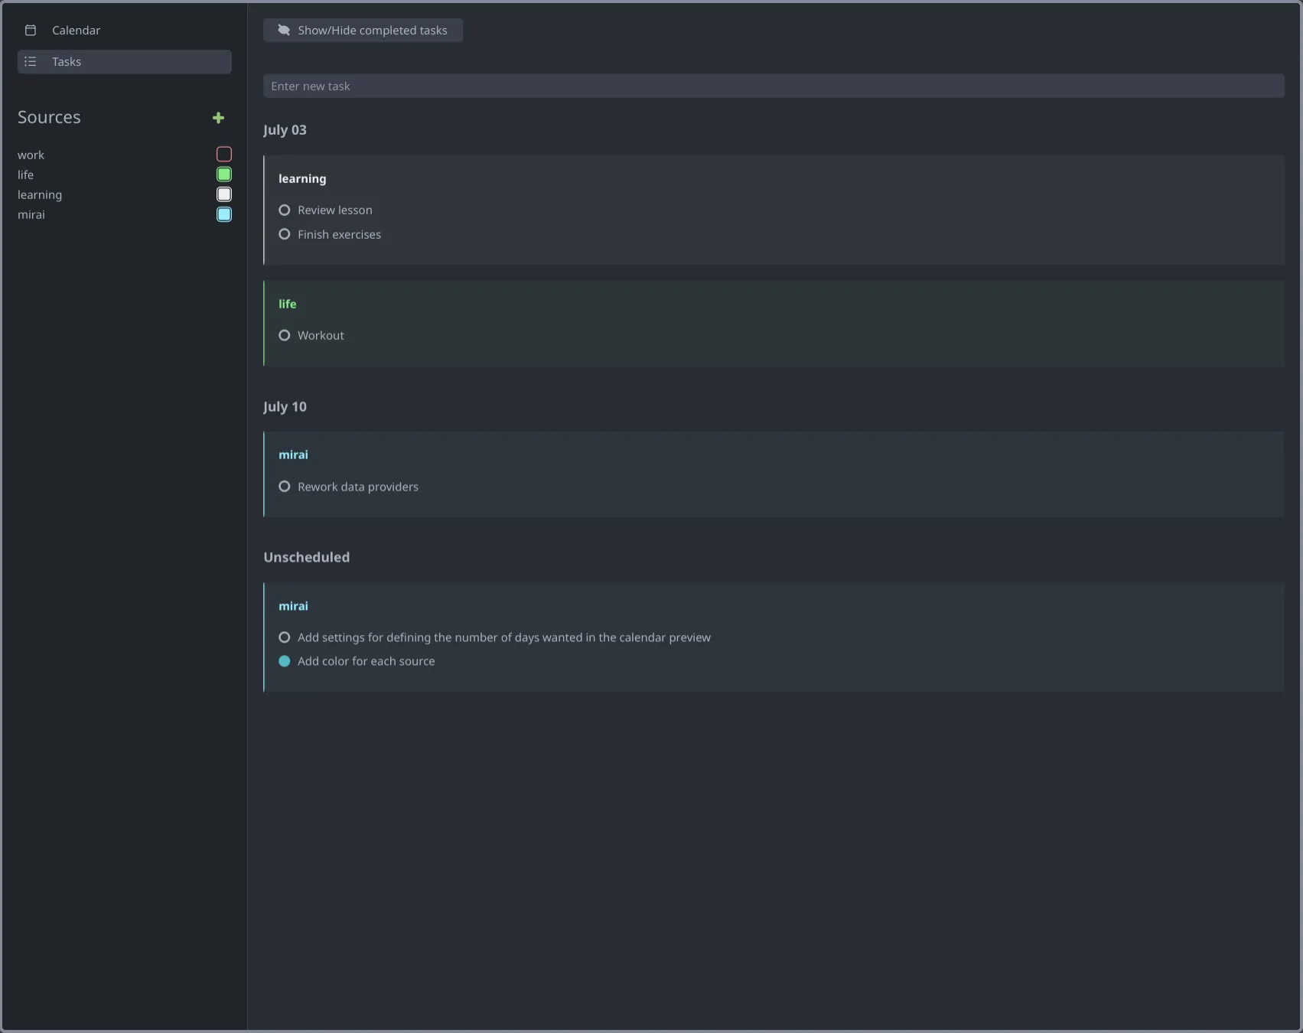Open the Calendar view
1303x1033 pixels.
coord(124,31)
